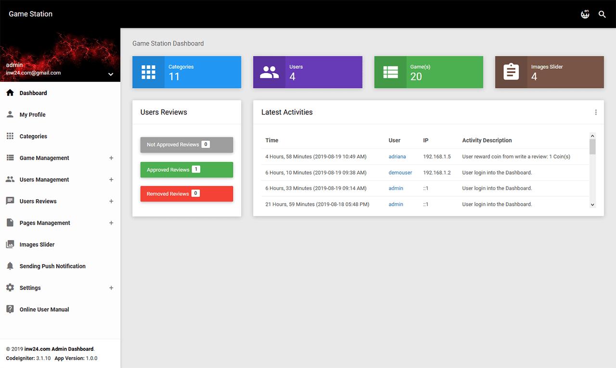The width and height of the screenshot is (616, 368).
Task: Expand Settings plus sign
Action: [x=111, y=288]
